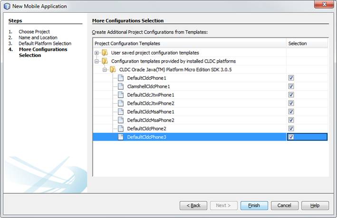Click the Project Configuration Templates column header
The image size is (337, 218).
point(189,44)
